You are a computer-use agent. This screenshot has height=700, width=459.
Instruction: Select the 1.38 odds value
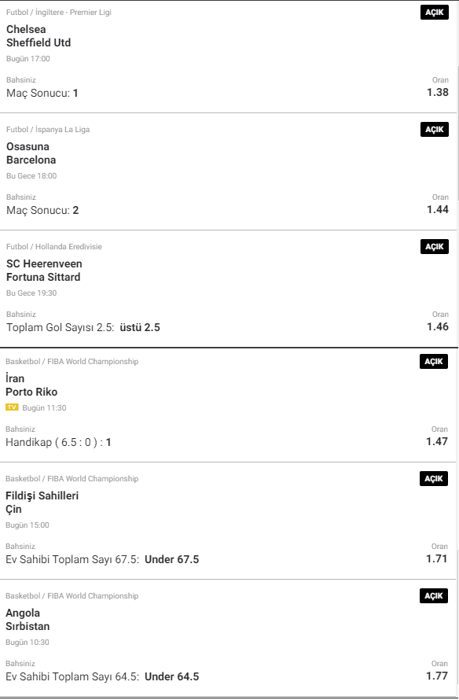coord(438,92)
